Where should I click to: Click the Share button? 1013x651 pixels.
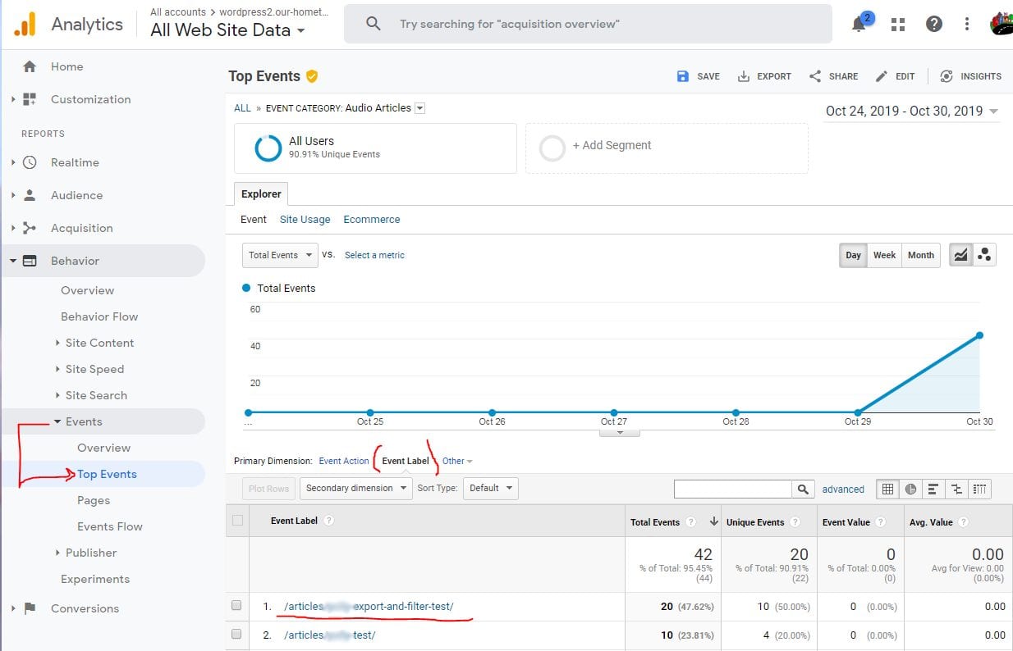click(833, 76)
